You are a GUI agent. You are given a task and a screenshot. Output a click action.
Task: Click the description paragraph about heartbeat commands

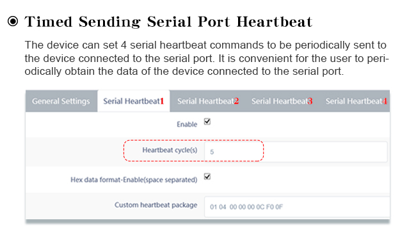pos(207,58)
